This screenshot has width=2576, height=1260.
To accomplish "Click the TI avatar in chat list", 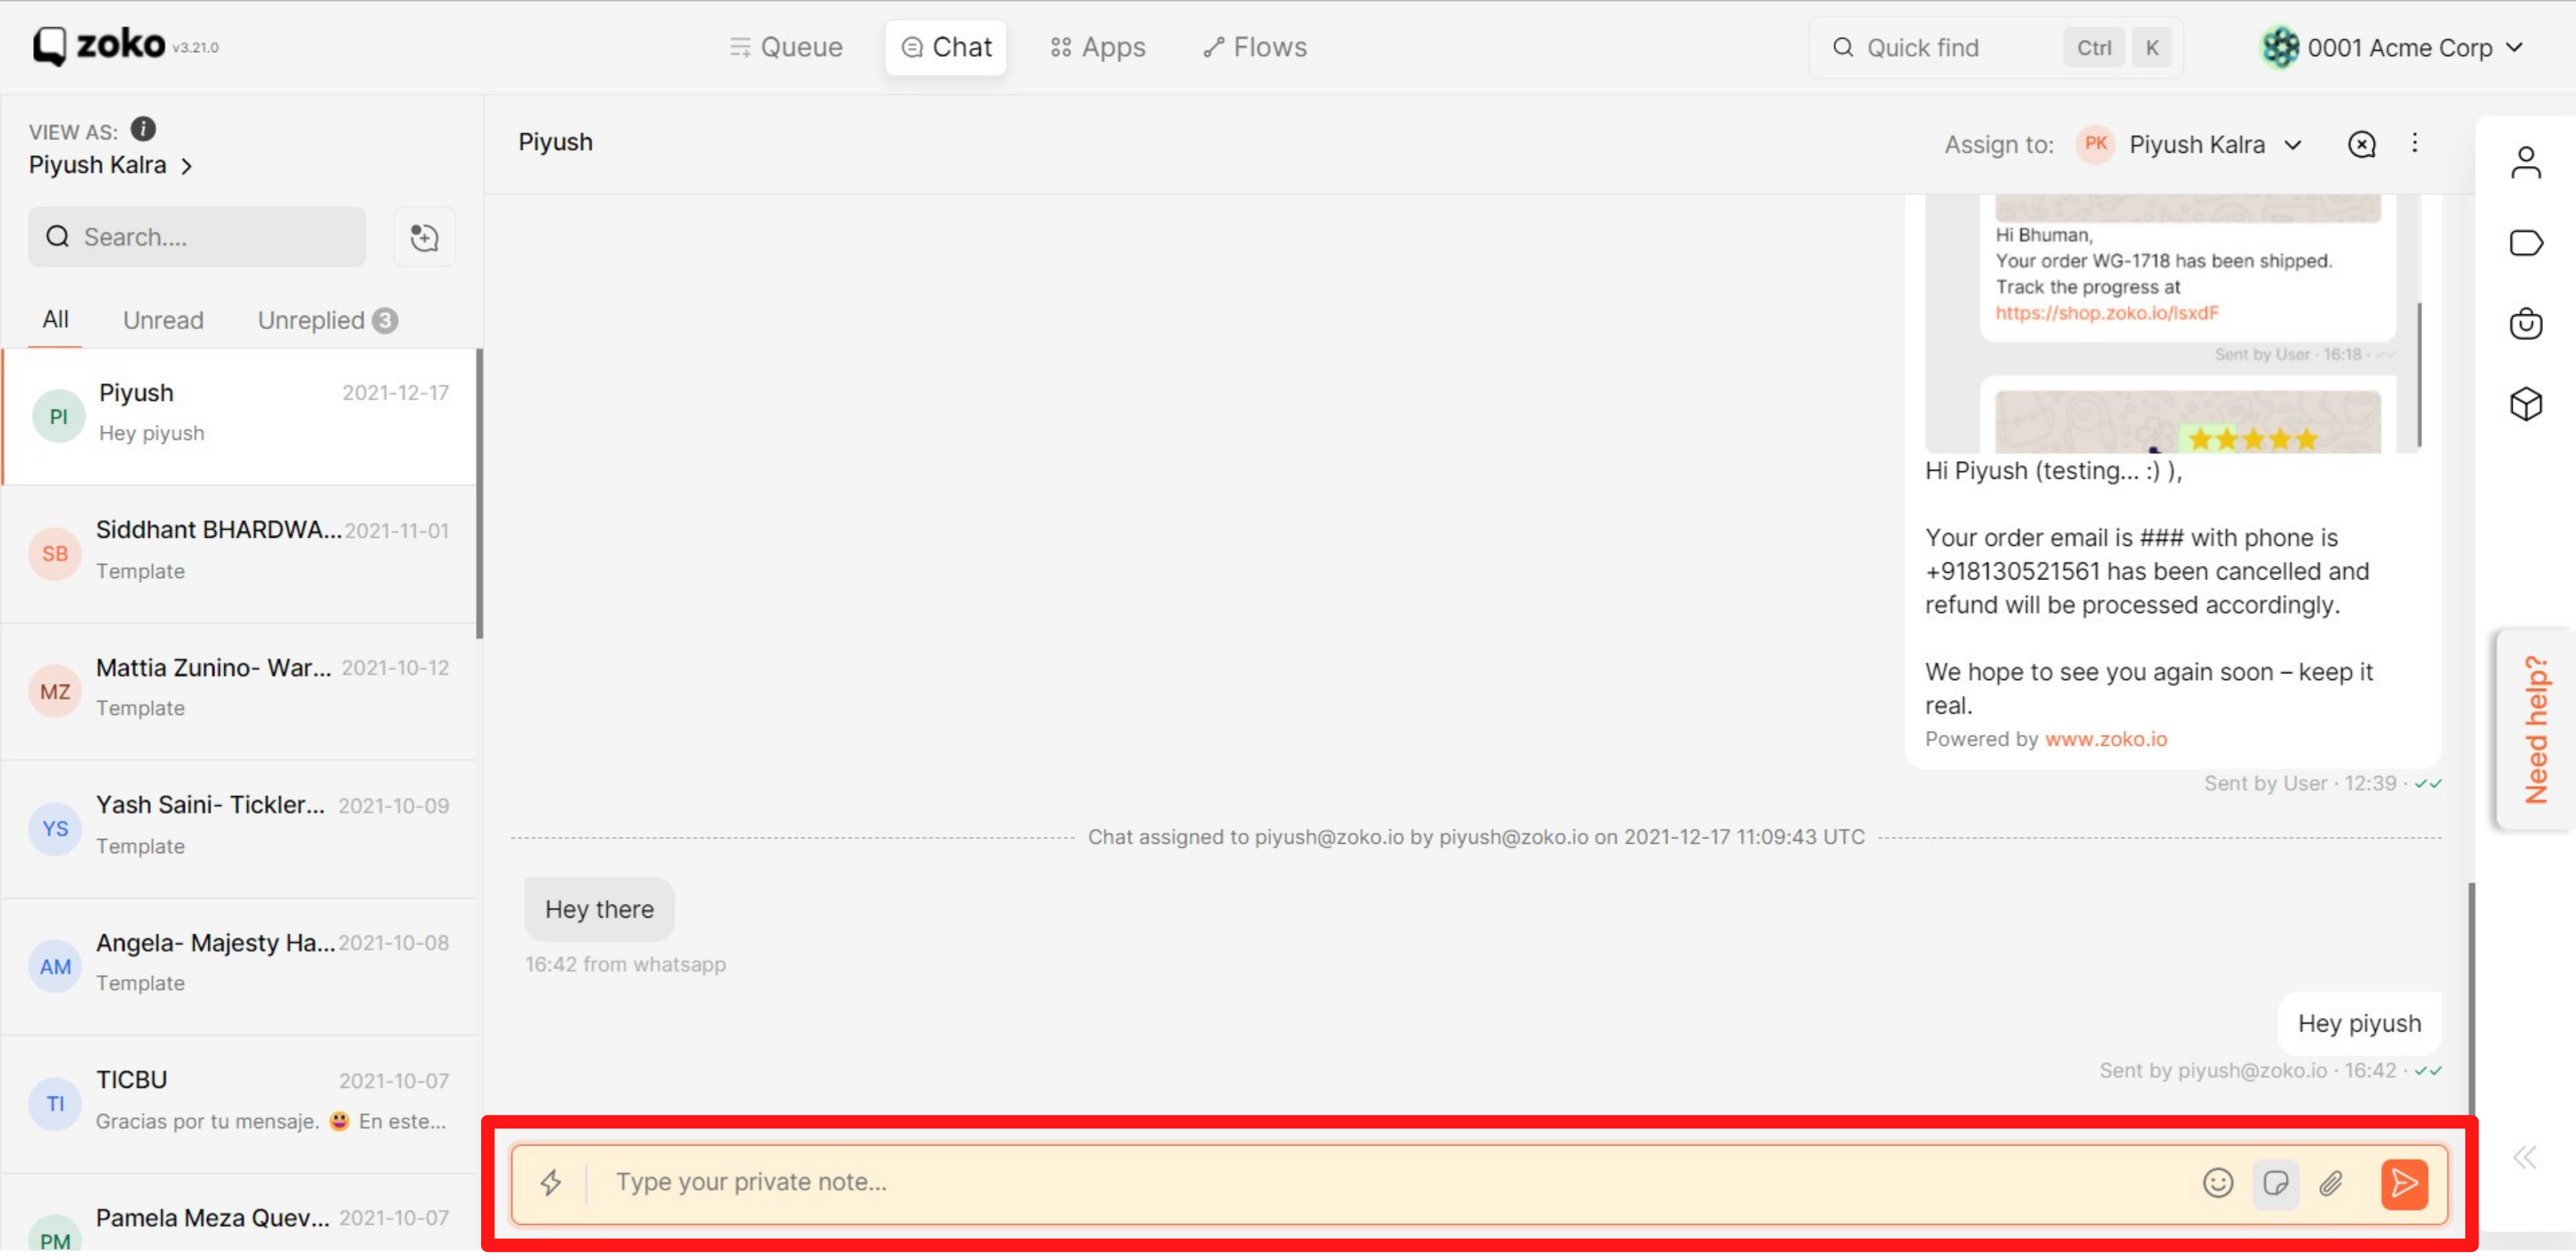I will pyautogui.click(x=55, y=1104).
